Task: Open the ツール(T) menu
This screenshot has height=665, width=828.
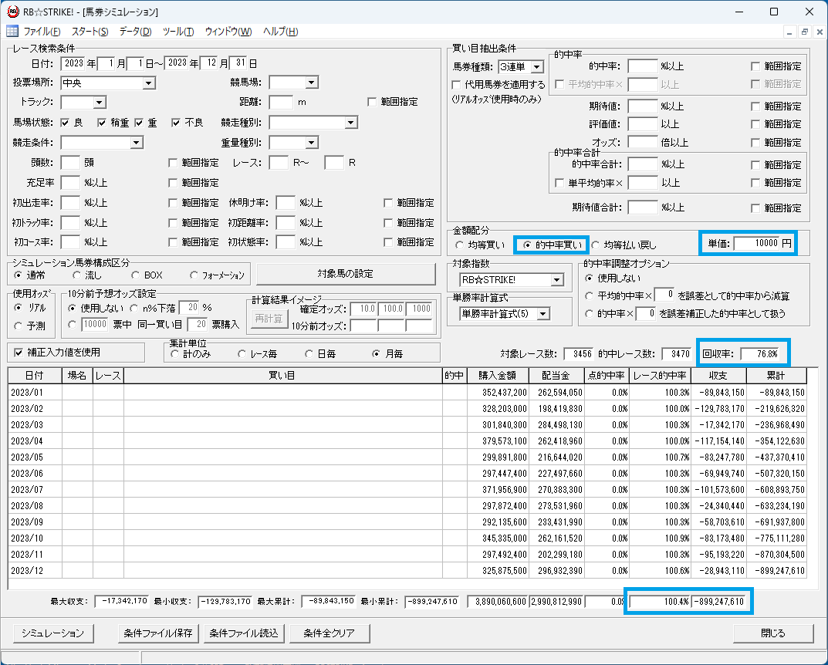Action: [178, 32]
